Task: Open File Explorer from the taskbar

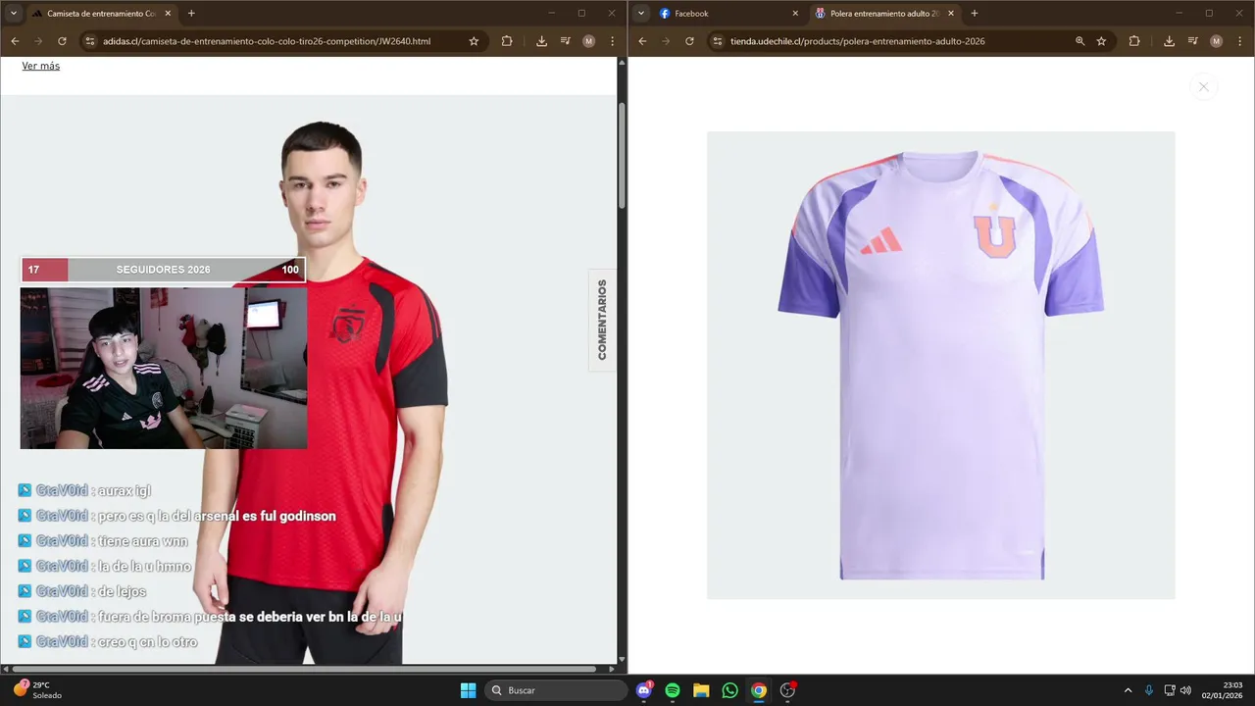Action: pos(701,690)
